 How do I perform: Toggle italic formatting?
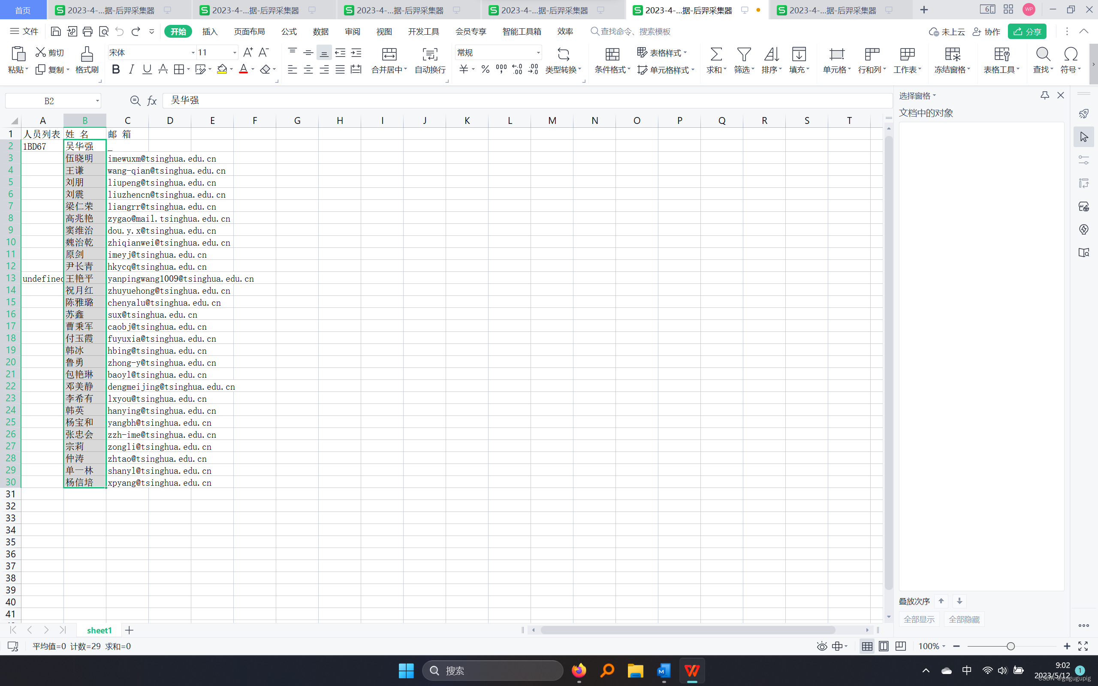[132, 69]
